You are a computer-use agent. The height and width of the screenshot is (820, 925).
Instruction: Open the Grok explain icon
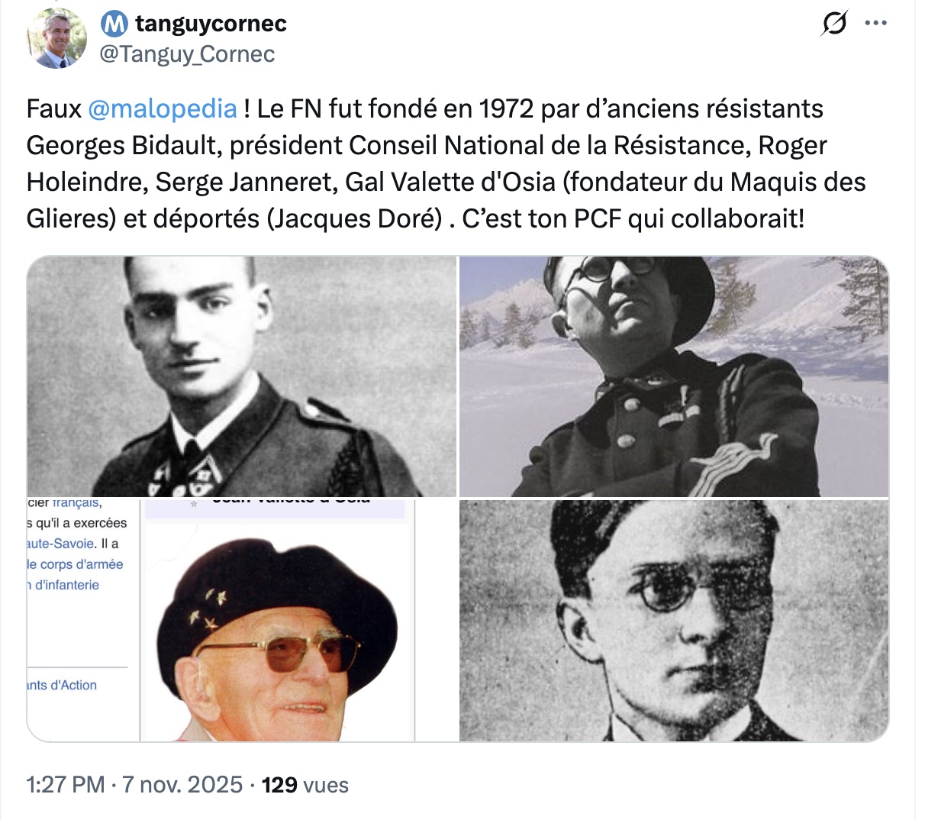(x=833, y=24)
